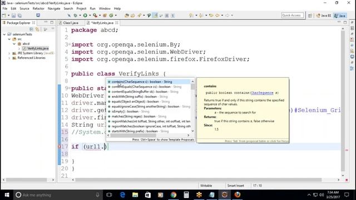The width and height of the screenshot is (356, 200).
Task: Collapse the seleniumTests project node
Action: point(4,34)
